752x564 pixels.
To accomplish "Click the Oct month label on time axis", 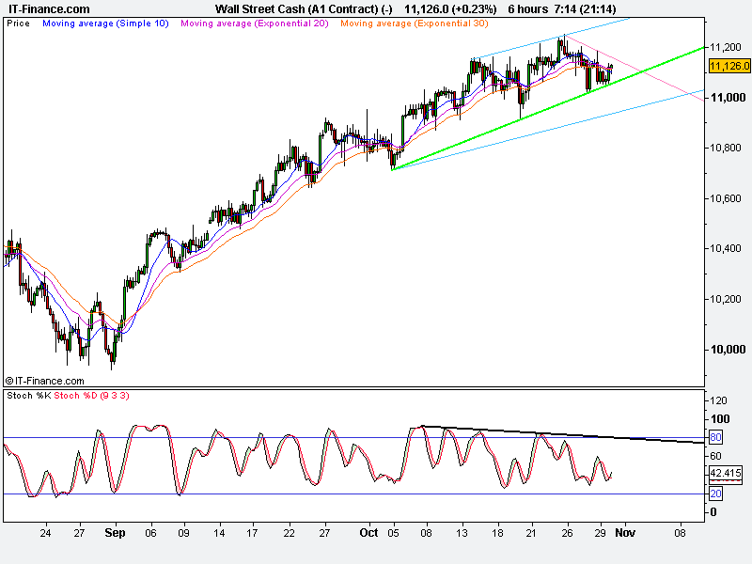I will pos(368,533).
